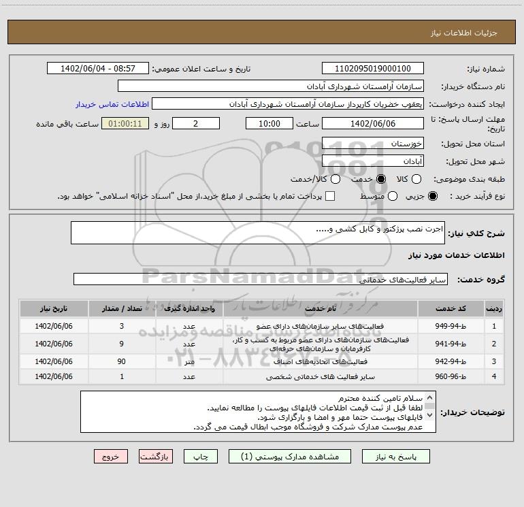The height and width of the screenshot is (507, 524).
Task: Click the چاپ print button
Action: click(201, 457)
